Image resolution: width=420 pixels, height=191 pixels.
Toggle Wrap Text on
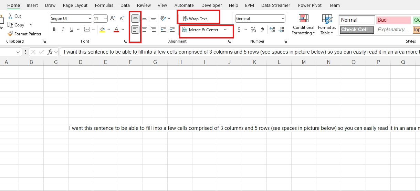coord(195,19)
